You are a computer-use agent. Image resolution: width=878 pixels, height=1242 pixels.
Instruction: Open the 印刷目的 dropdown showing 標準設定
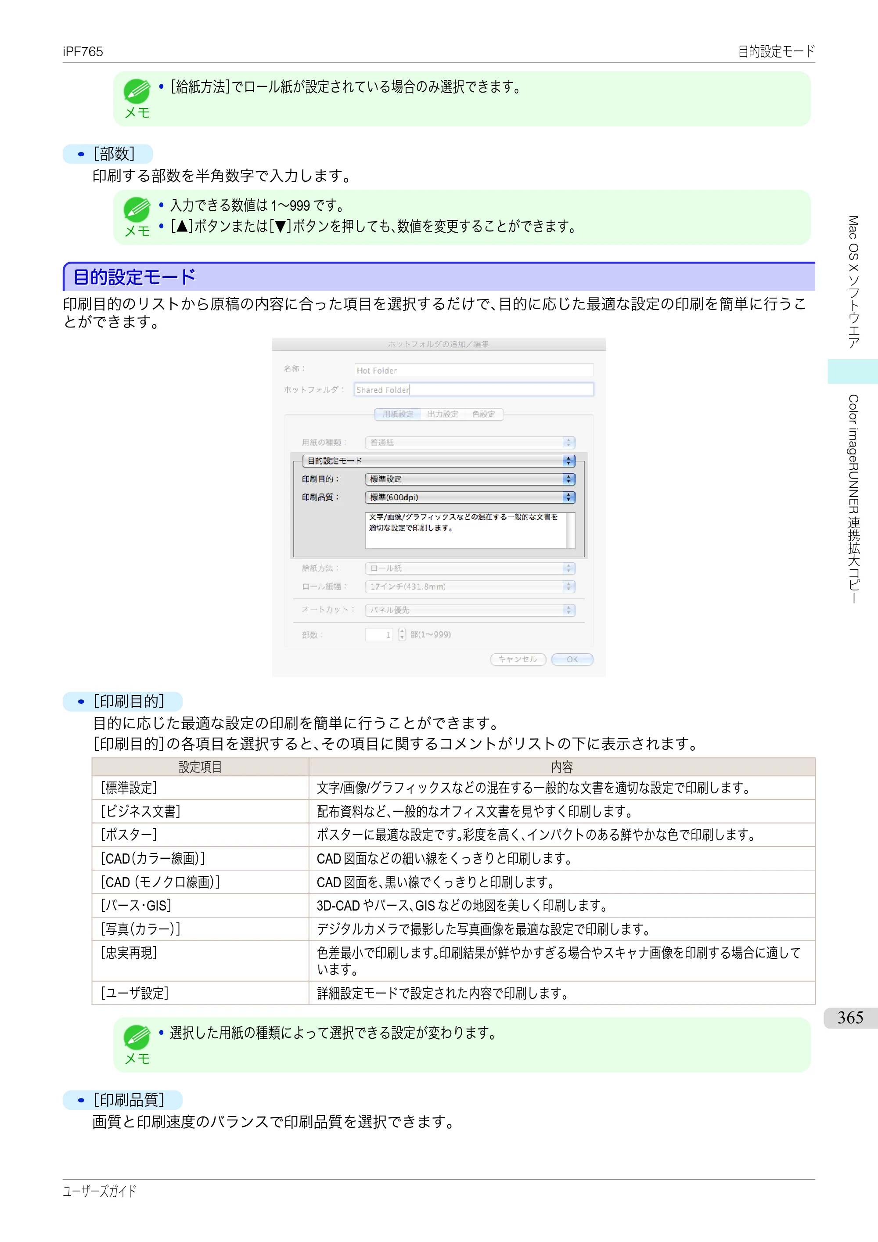pos(470,479)
